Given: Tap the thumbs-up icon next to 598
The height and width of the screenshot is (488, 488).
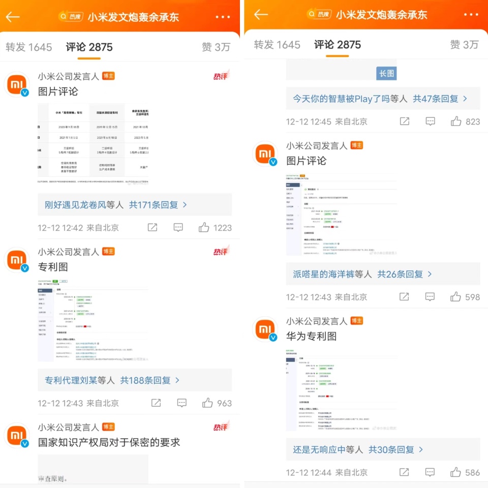Looking at the screenshot, I should pyautogui.click(x=455, y=297).
